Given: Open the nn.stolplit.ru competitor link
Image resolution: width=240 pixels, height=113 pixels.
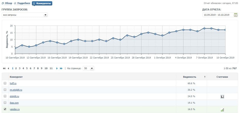Looking at the screenshot, I should [16, 90].
